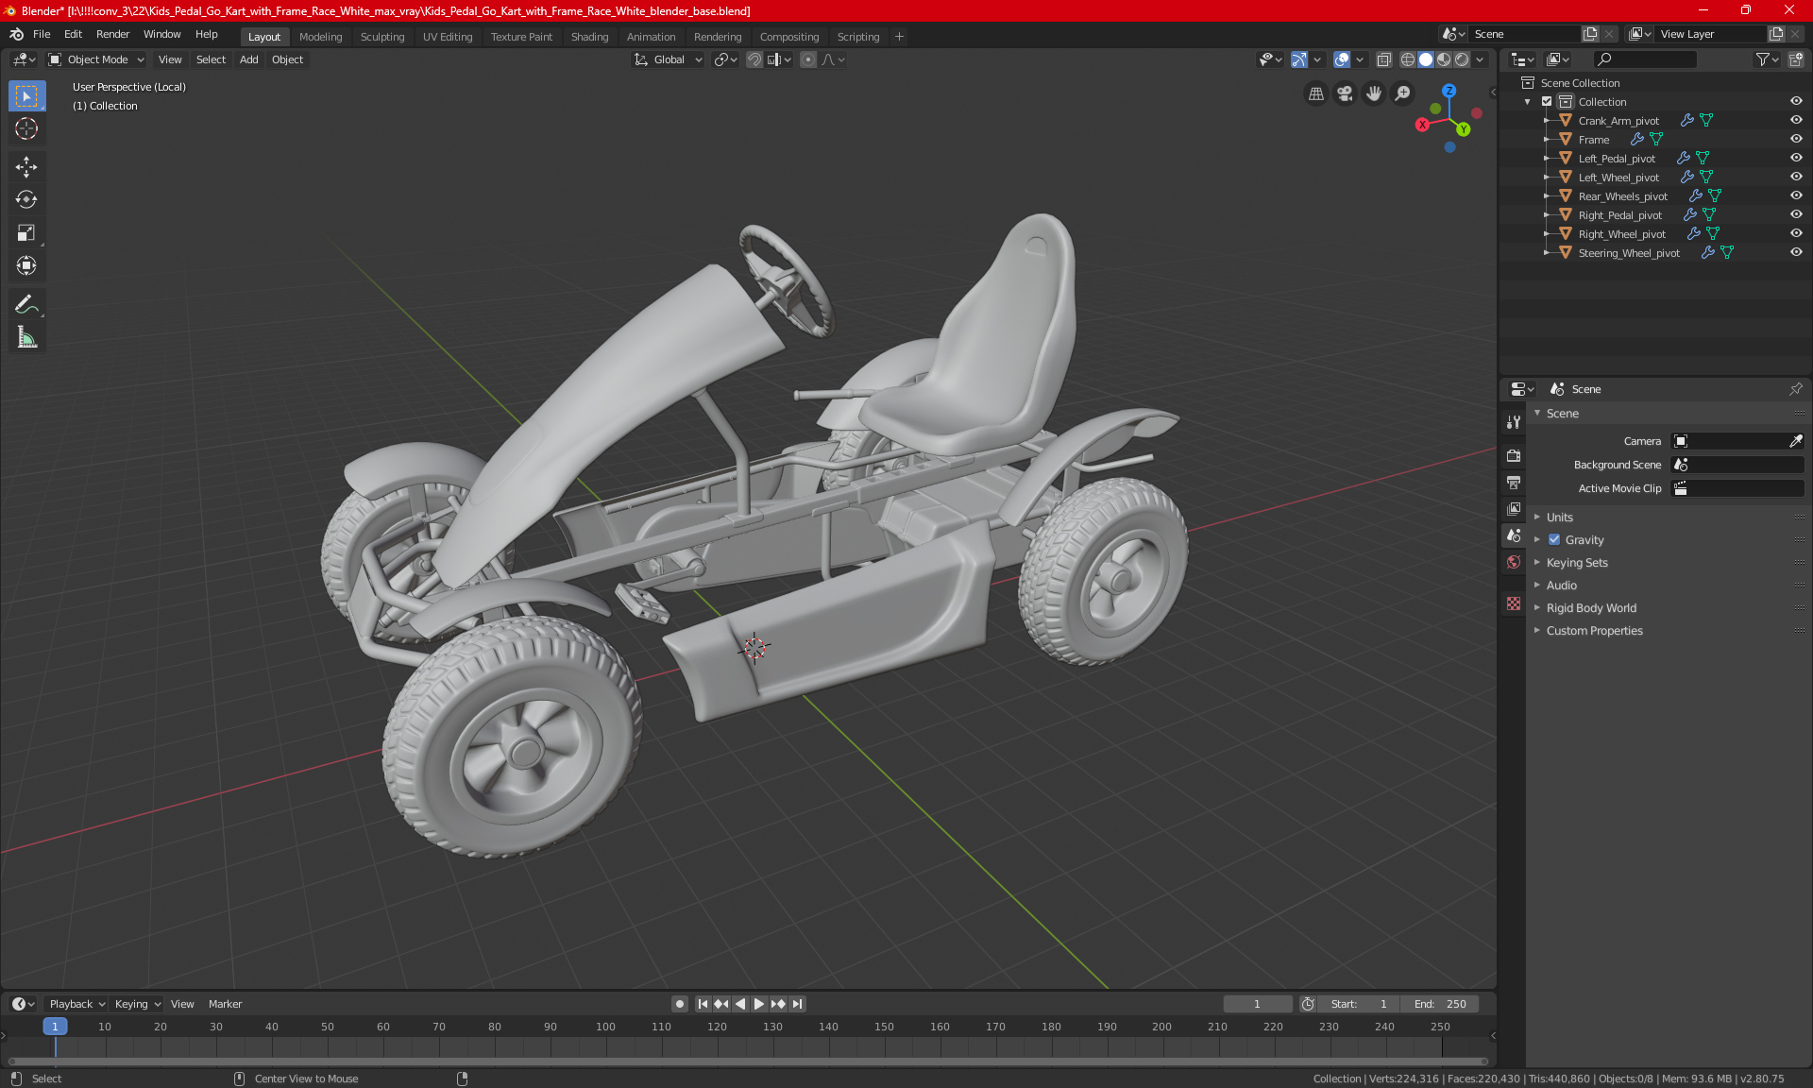
Task: Expand the Keying Sets panel
Action: 1577,563
